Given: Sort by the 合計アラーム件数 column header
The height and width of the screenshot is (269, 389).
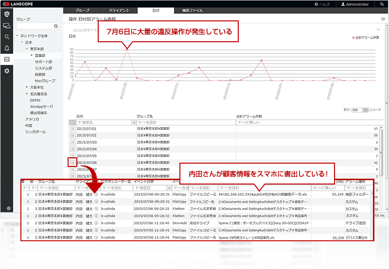Looking at the screenshot, I should (x=249, y=116).
